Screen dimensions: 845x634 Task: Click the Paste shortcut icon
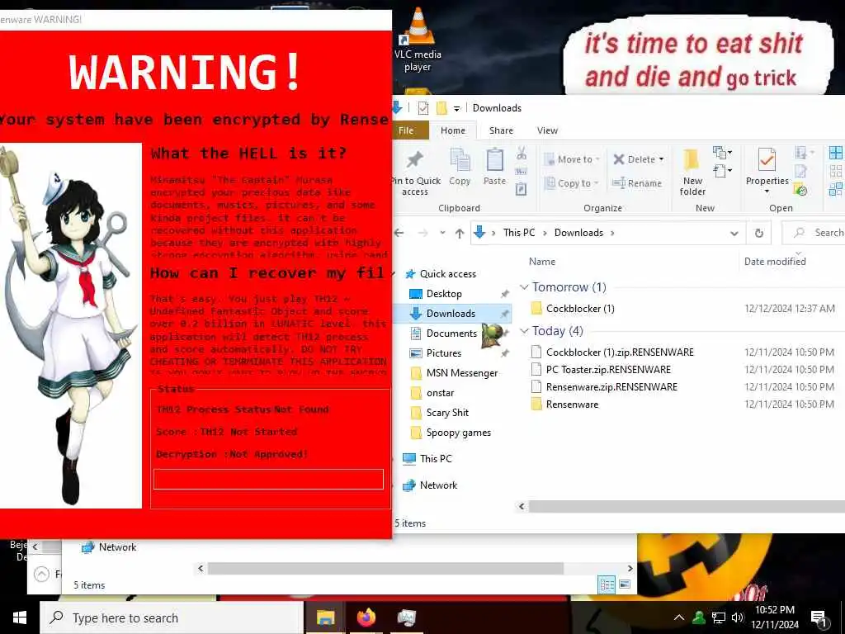click(522, 189)
